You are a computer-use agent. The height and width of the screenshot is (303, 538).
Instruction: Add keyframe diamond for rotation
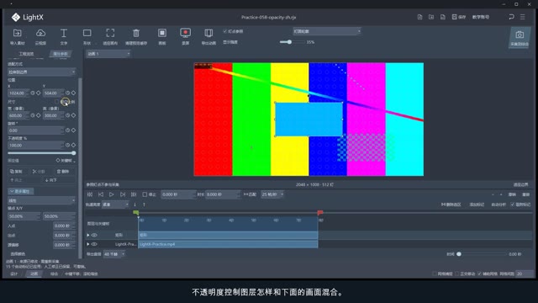coord(73,130)
